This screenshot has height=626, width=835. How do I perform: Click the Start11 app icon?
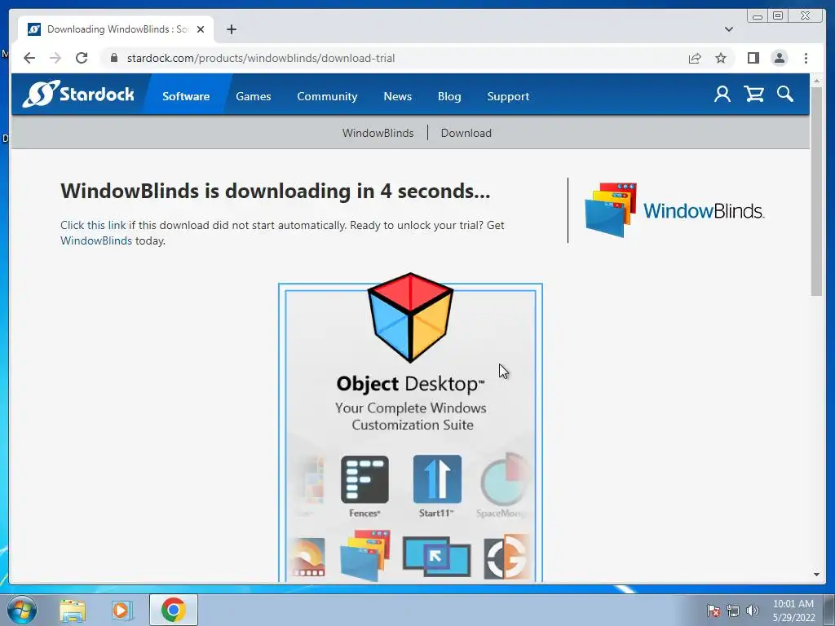[x=437, y=479]
